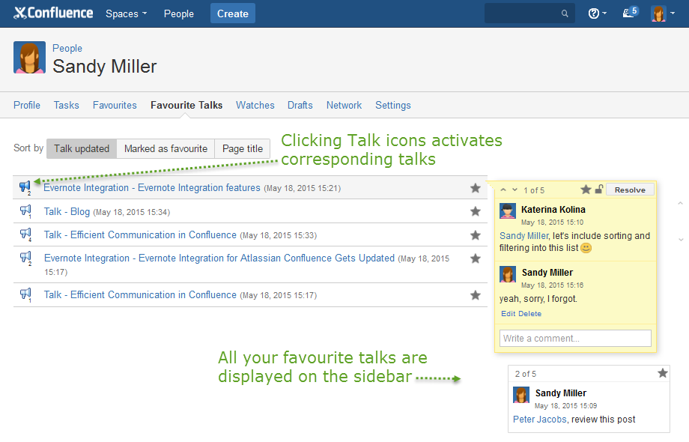The width and height of the screenshot is (689, 442).
Task: Go to next talk using down chevron
Action: click(x=515, y=190)
